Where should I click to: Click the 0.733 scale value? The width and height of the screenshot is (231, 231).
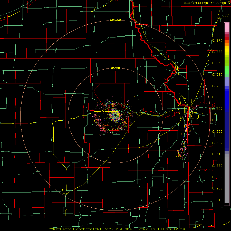pyautogui.click(x=217, y=86)
